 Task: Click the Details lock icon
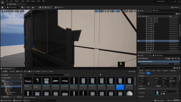(x=179, y=59)
